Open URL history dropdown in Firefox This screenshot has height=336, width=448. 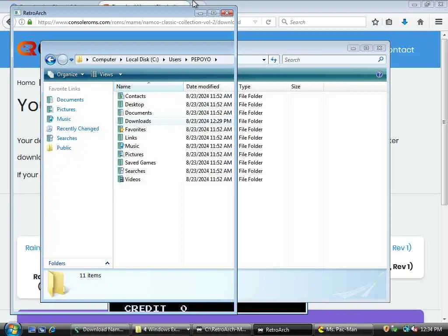(255, 22)
